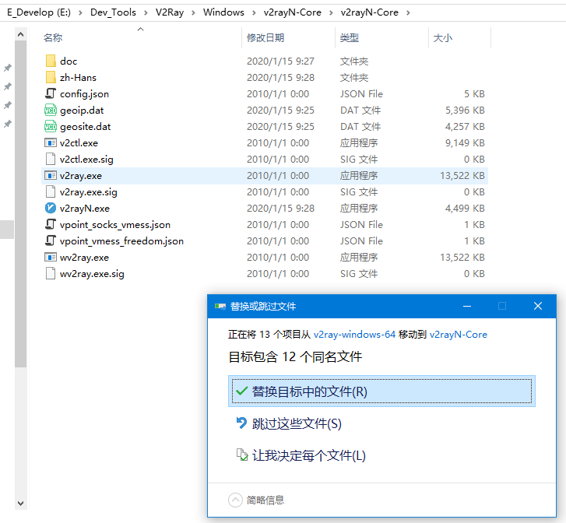
Task: Click the v2ray.exe.sig blank file icon
Action: (x=51, y=191)
